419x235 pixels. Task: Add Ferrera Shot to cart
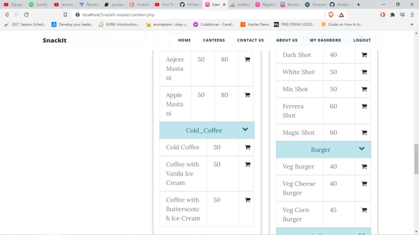364,106
